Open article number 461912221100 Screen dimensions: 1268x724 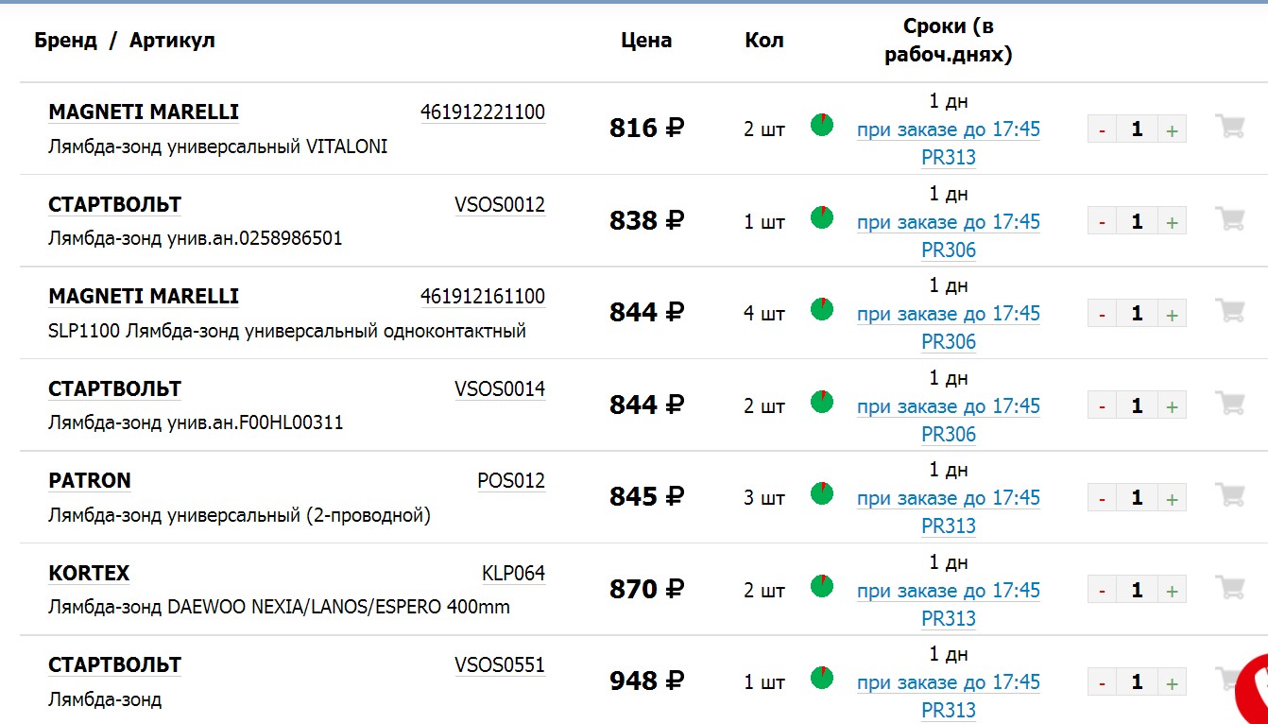(x=483, y=112)
